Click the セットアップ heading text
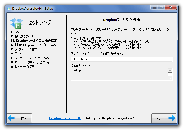Viewport: 184px width, 131px height. click(39, 23)
